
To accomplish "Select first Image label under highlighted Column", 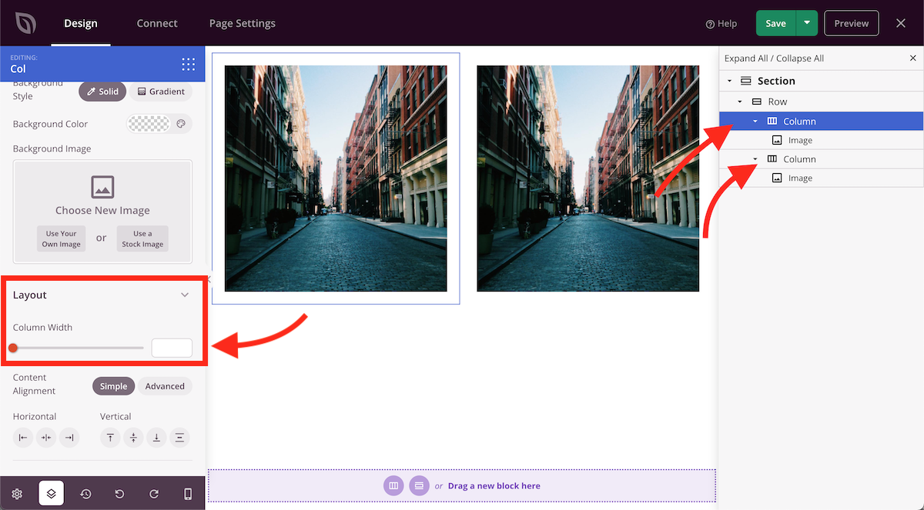I will tap(800, 140).
